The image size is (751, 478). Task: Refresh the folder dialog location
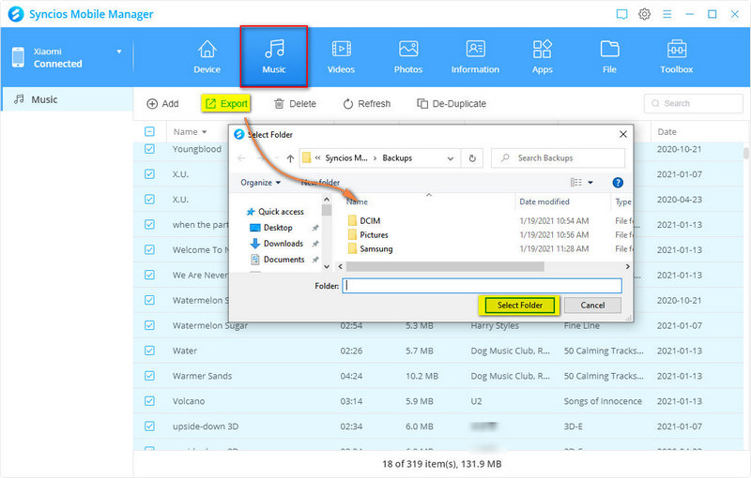coord(472,158)
